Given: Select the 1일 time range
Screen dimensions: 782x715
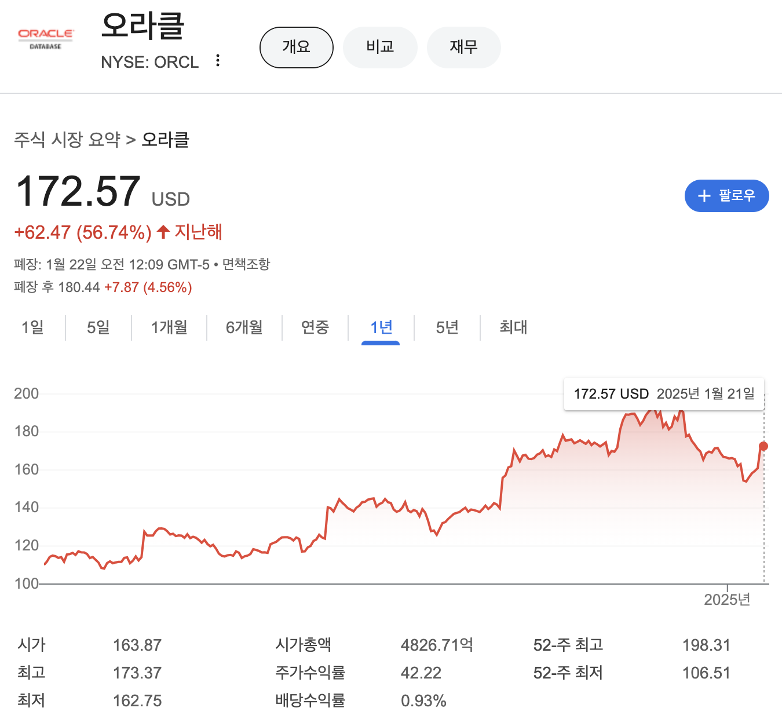Looking at the screenshot, I should click(x=33, y=327).
